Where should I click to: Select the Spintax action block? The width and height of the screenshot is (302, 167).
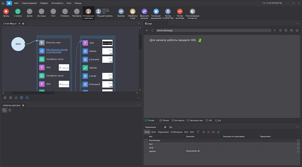click(x=97, y=68)
